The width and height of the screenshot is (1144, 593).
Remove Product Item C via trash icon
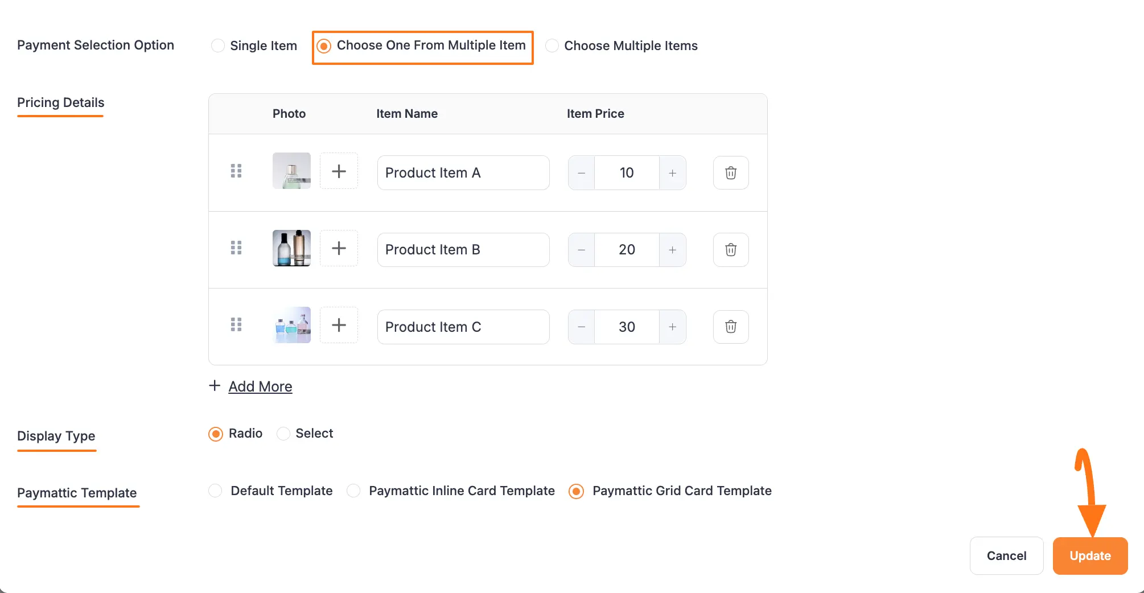click(x=730, y=326)
